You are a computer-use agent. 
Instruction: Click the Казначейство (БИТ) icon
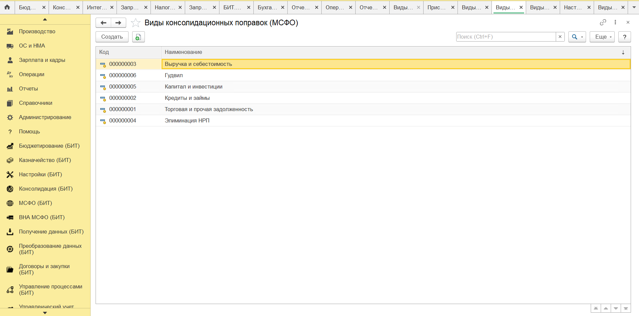click(10, 160)
